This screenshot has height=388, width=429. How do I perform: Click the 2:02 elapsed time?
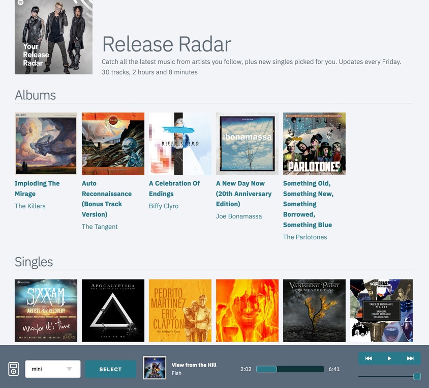pos(246,369)
